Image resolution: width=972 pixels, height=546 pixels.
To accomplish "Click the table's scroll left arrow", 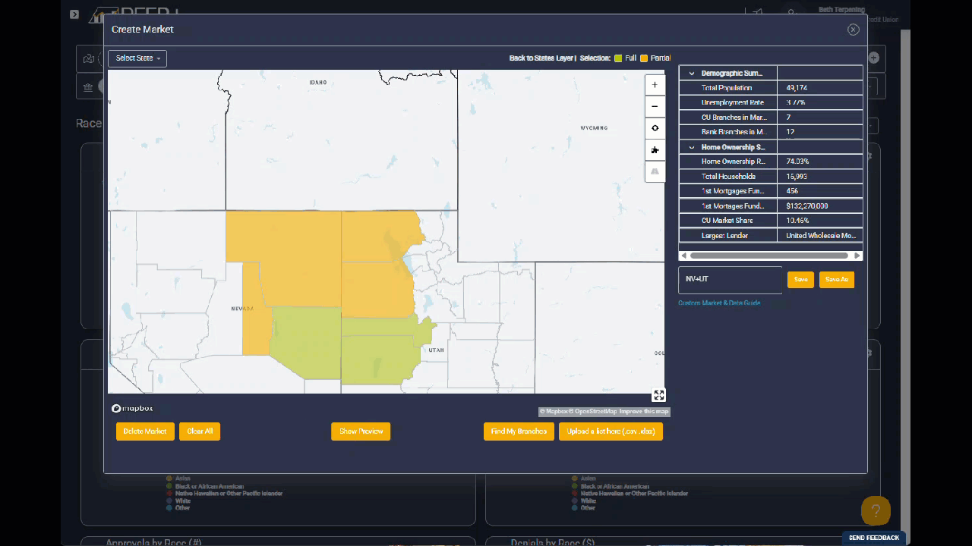I will 683,256.
